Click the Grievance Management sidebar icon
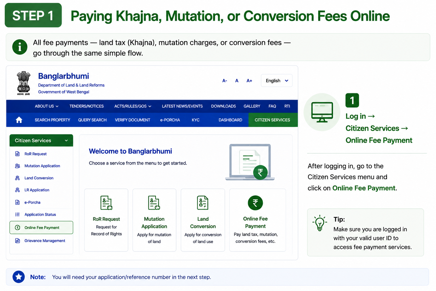 pyautogui.click(x=17, y=241)
